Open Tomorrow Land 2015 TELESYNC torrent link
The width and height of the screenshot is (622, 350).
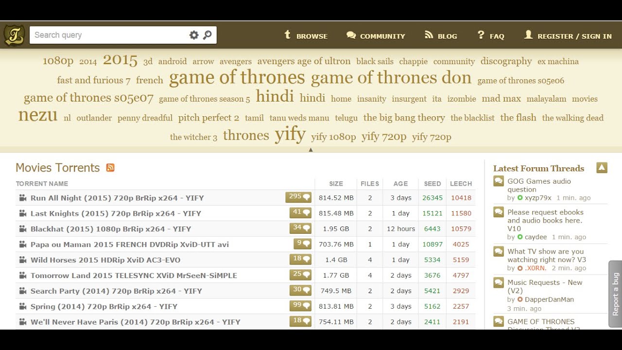tap(134, 276)
